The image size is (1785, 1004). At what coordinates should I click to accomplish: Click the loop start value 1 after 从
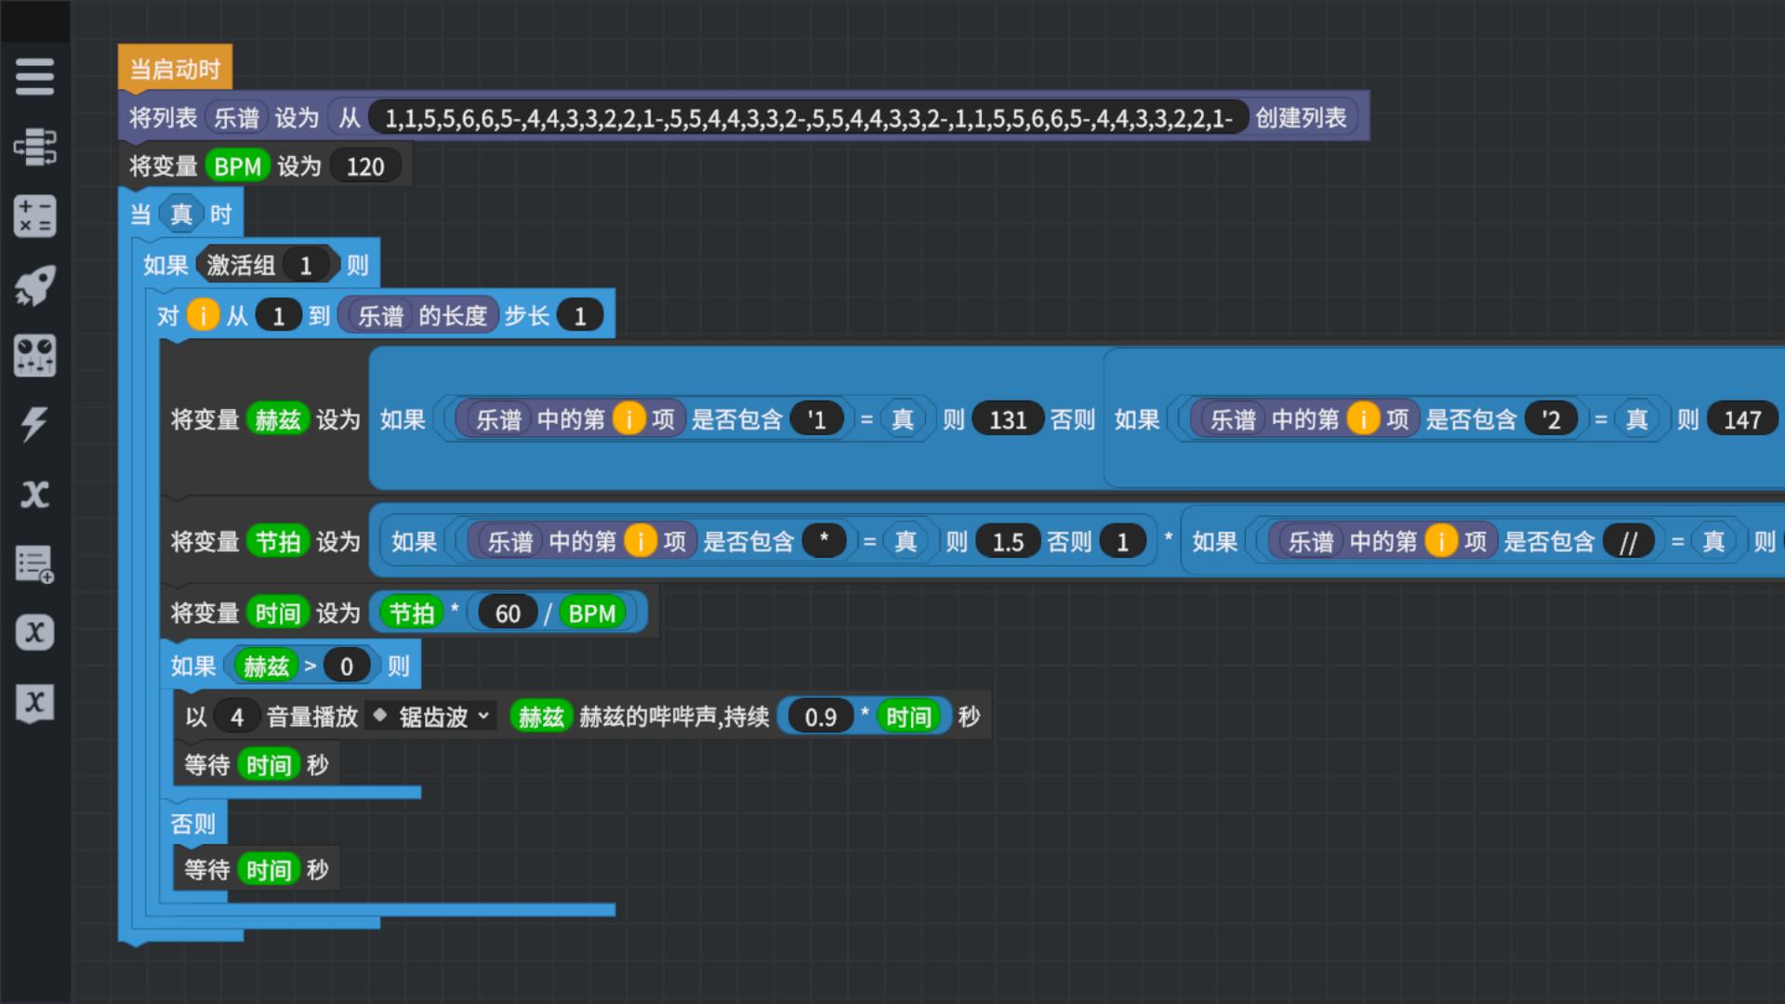coord(278,316)
